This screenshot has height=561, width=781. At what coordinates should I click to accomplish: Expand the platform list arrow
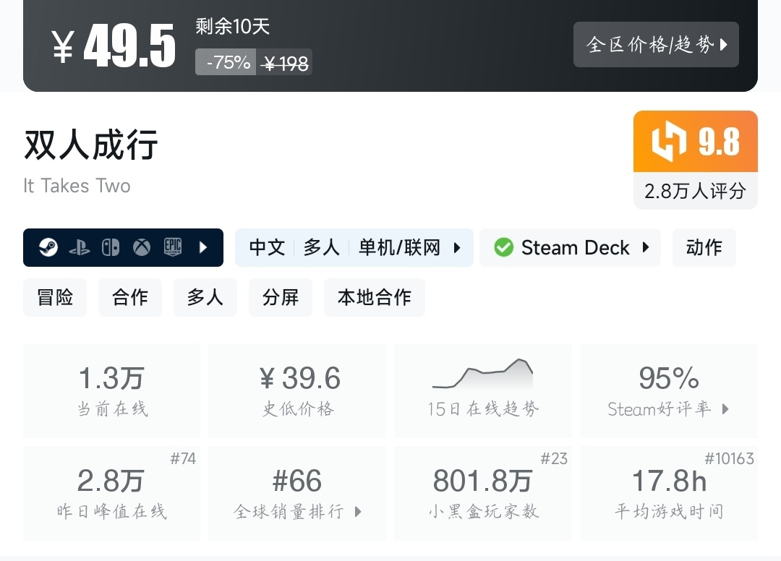click(x=203, y=248)
